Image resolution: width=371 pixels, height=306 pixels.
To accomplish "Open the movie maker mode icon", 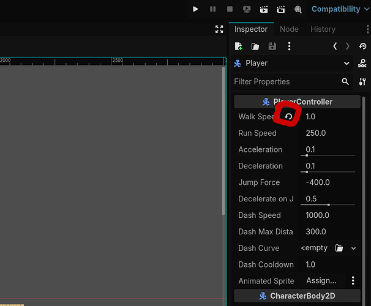I will click(x=298, y=9).
